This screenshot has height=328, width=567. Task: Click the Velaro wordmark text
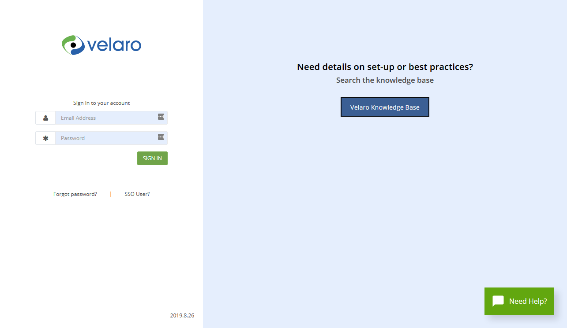114,45
